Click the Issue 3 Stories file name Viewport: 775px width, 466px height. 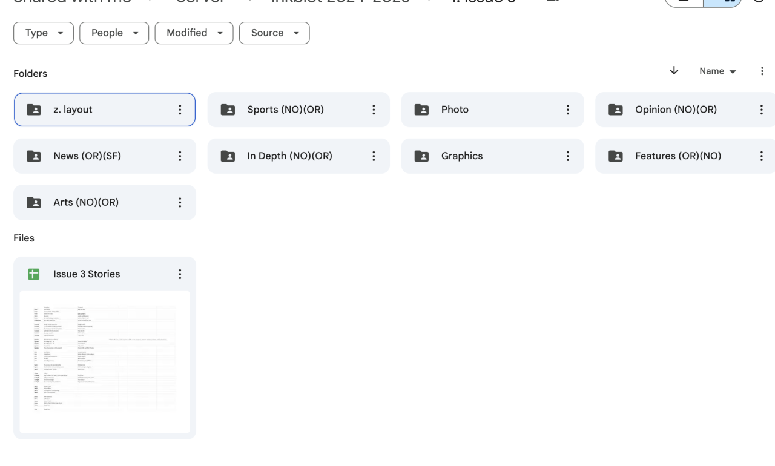[x=87, y=274]
